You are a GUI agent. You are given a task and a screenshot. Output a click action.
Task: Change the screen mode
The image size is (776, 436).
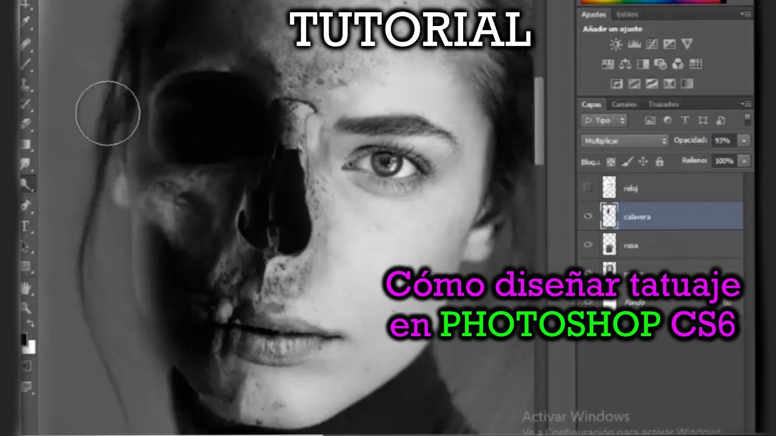tap(27, 386)
